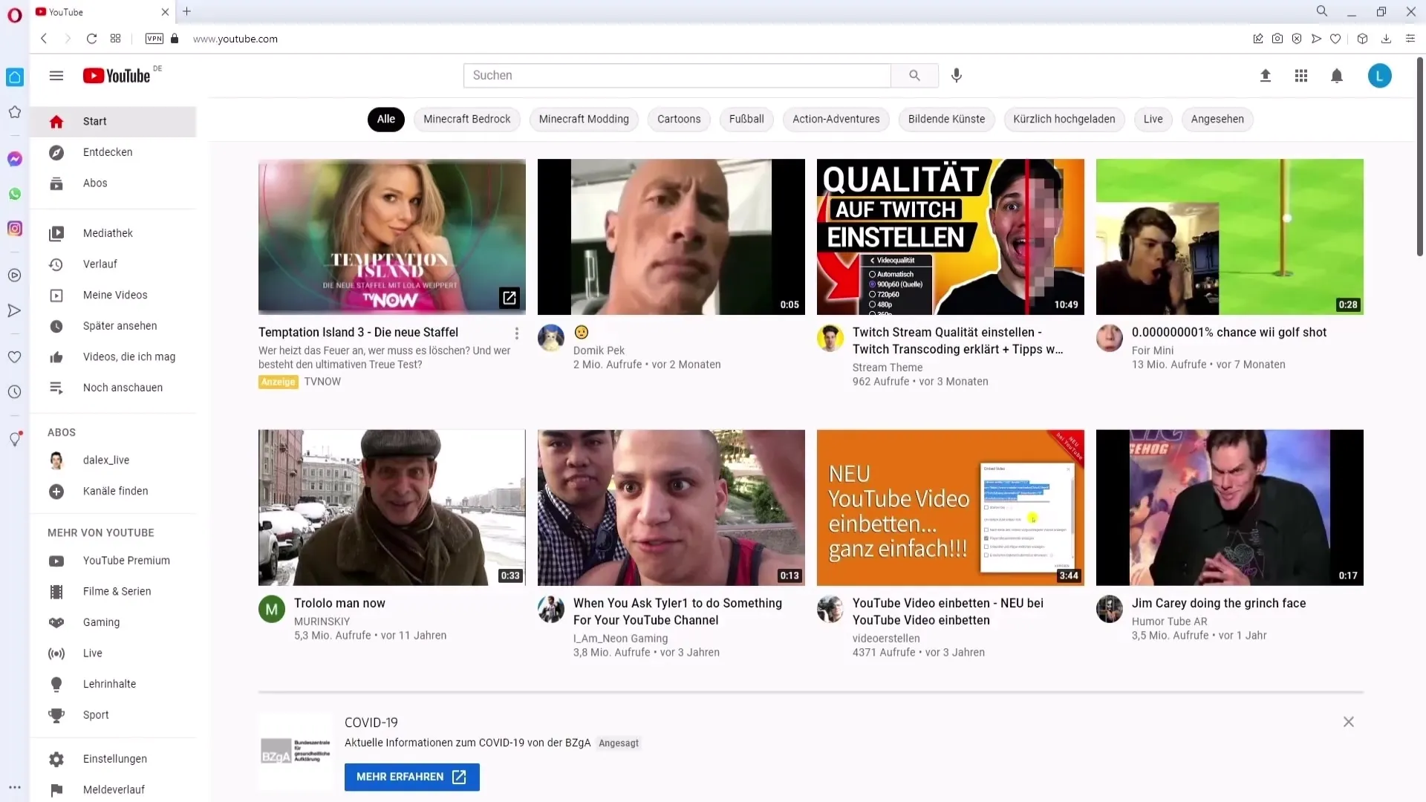The height and width of the screenshot is (802, 1426).
Task: Go back in browser history
Action: [44, 39]
